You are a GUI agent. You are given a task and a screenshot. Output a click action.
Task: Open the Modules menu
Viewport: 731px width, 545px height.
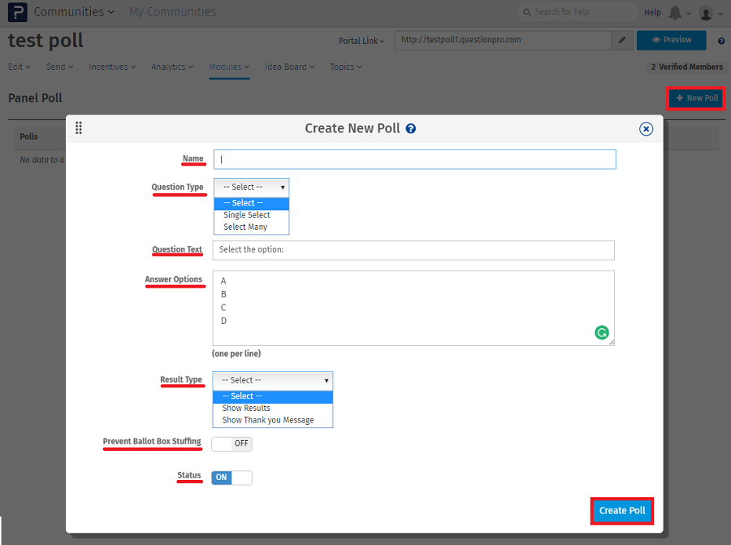click(228, 67)
